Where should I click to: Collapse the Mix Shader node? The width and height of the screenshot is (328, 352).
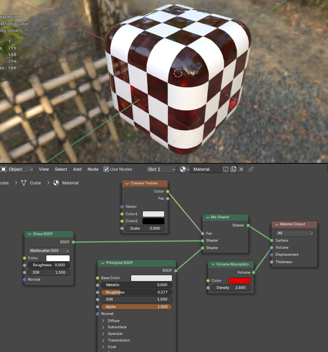(208, 217)
